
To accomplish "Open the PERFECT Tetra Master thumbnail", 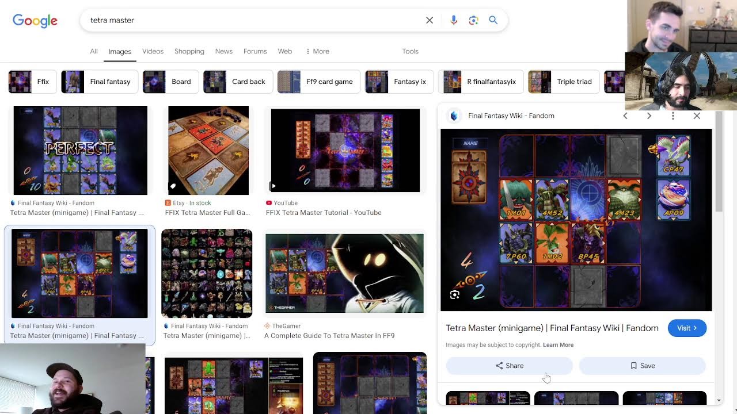I will tap(80, 151).
